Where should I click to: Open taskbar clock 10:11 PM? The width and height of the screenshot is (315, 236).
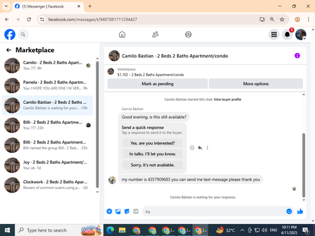pyautogui.click(x=289, y=230)
